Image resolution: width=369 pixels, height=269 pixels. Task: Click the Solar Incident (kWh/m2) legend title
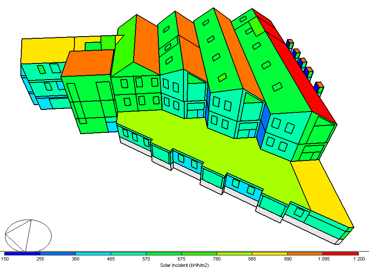(184, 265)
